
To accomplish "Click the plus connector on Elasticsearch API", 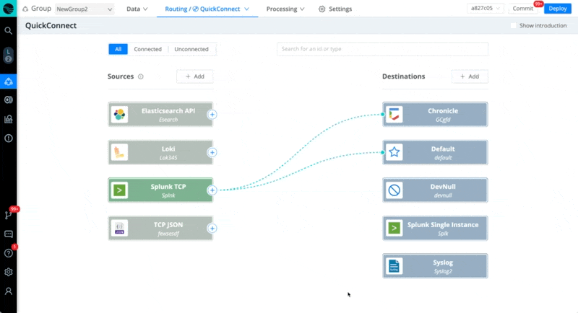I will coord(212,114).
